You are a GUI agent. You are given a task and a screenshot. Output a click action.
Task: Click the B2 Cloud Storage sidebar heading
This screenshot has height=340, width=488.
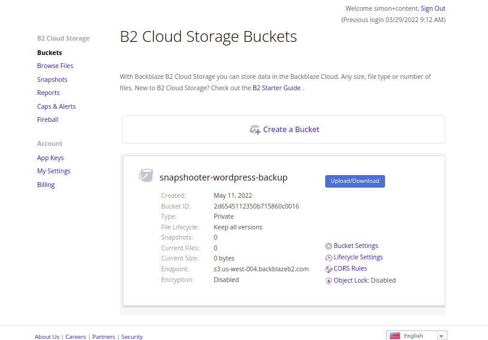point(63,38)
